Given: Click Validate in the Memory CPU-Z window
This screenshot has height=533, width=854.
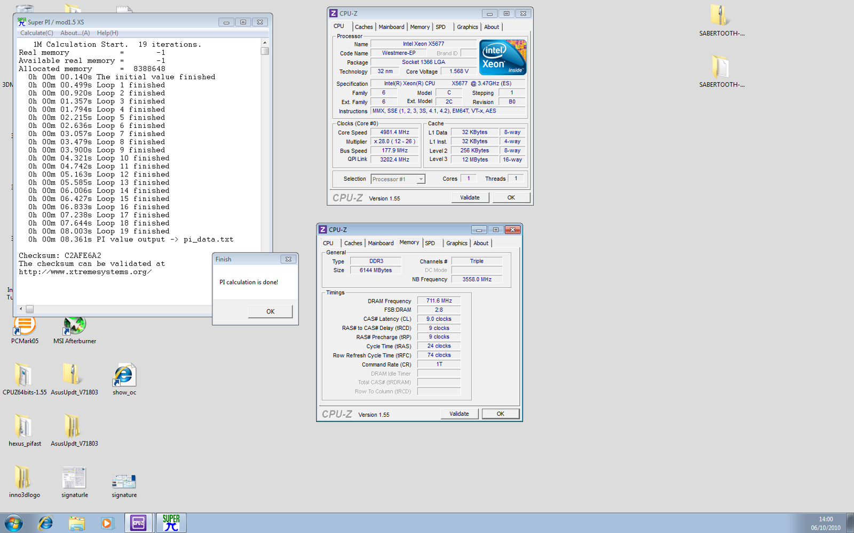Looking at the screenshot, I should (x=459, y=414).
